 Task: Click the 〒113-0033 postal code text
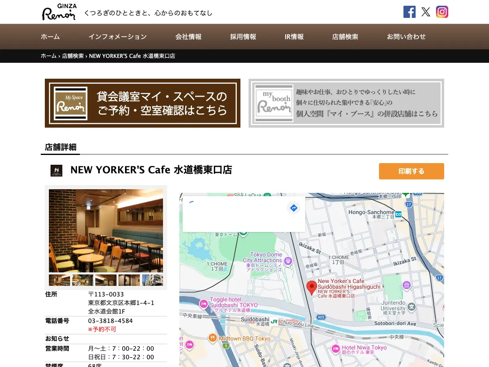(x=106, y=294)
